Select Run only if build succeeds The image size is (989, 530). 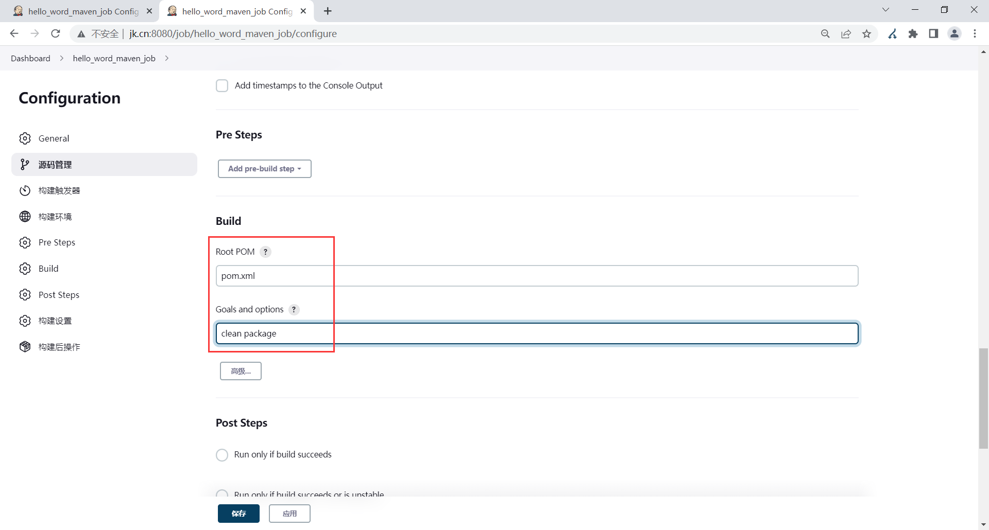point(222,455)
